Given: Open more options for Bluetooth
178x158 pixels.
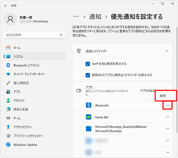Looking at the screenshot, I should pyautogui.click(x=167, y=105).
